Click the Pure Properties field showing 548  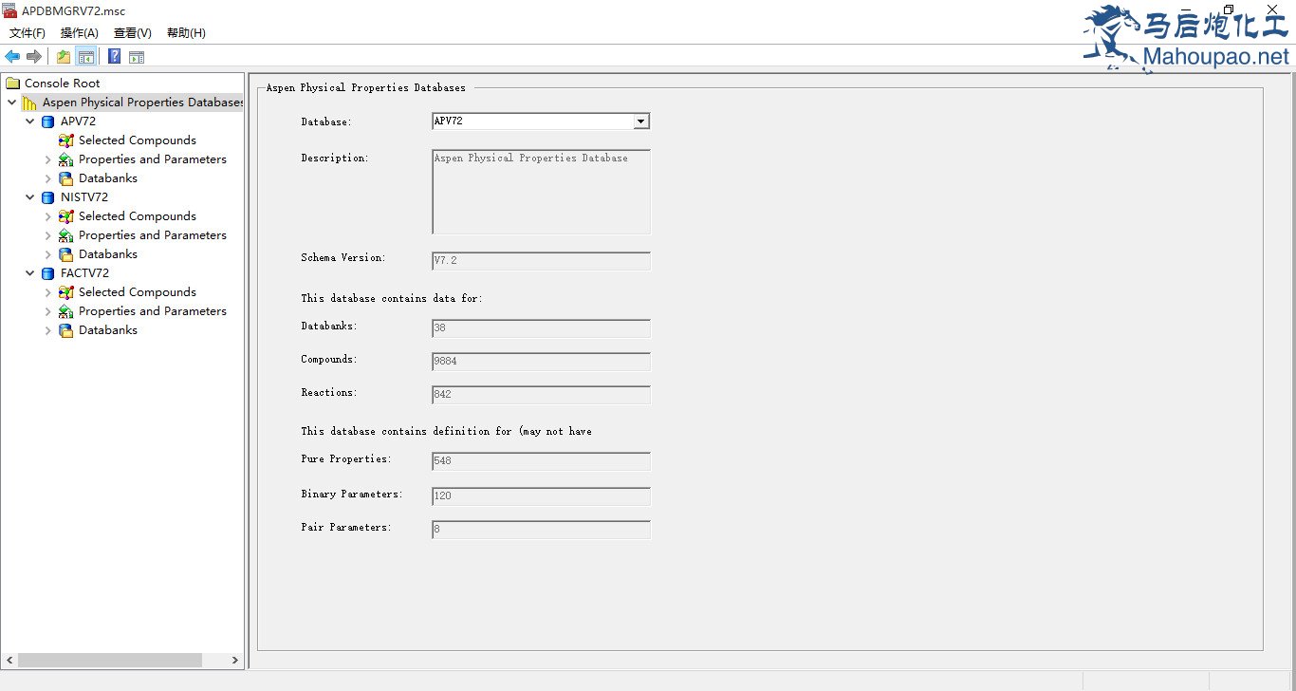tap(541, 461)
